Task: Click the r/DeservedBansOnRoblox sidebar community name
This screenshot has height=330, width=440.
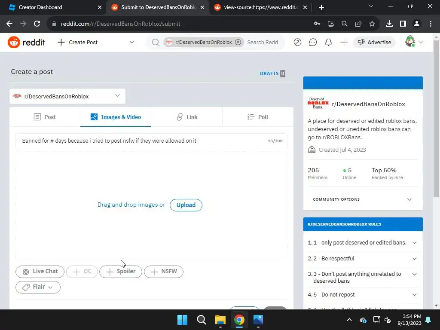Action: (x=368, y=104)
